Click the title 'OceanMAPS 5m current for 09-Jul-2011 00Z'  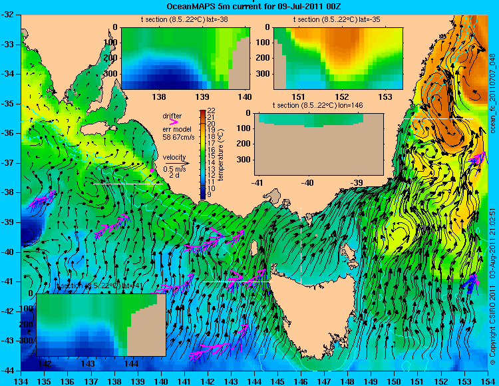pyautogui.click(x=253, y=7)
